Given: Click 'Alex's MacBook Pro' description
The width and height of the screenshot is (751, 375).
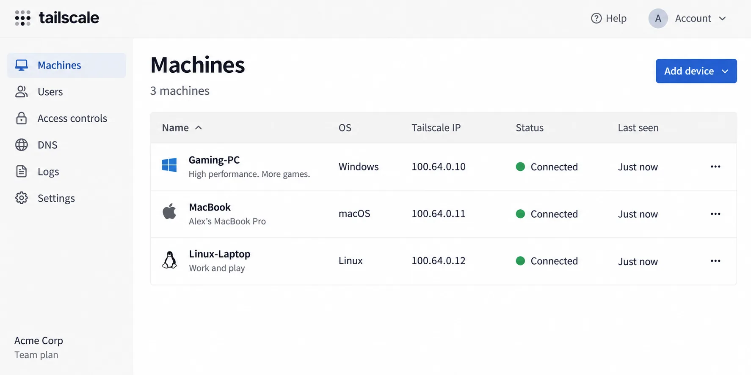Looking at the screenshot, I should tap(227, 221).
